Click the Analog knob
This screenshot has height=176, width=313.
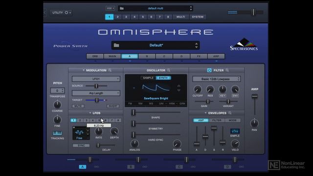click(134, 144)
